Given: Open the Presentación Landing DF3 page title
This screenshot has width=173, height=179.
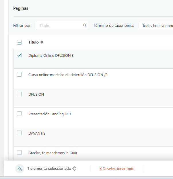Looking at the screenshot, I should [50, 114].
